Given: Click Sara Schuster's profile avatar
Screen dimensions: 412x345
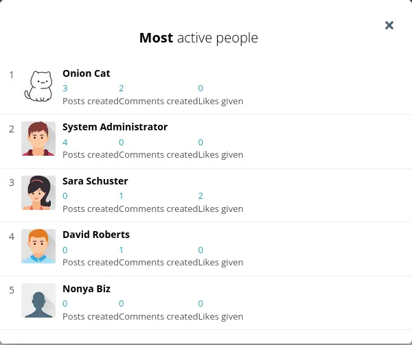Looking at the screenshot, I should coord(38,193).
